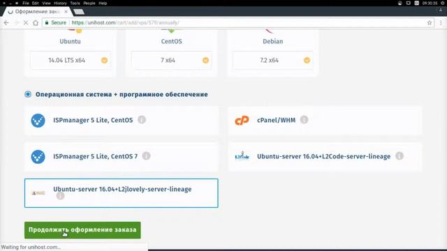Viewport: 447px width, 251px height.
Task: Go back with the browser back arrow
Action: 6,23
